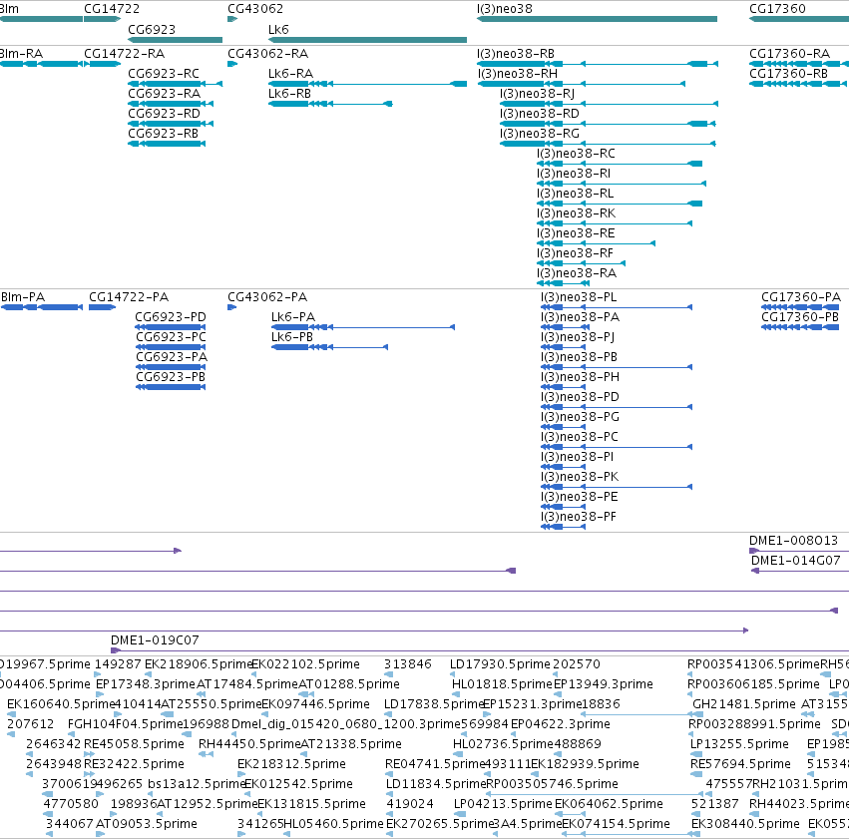This screenshot has height=839, width=849.
Task: Click the DME1-008013 feature label
Action: tap(793, 541)
